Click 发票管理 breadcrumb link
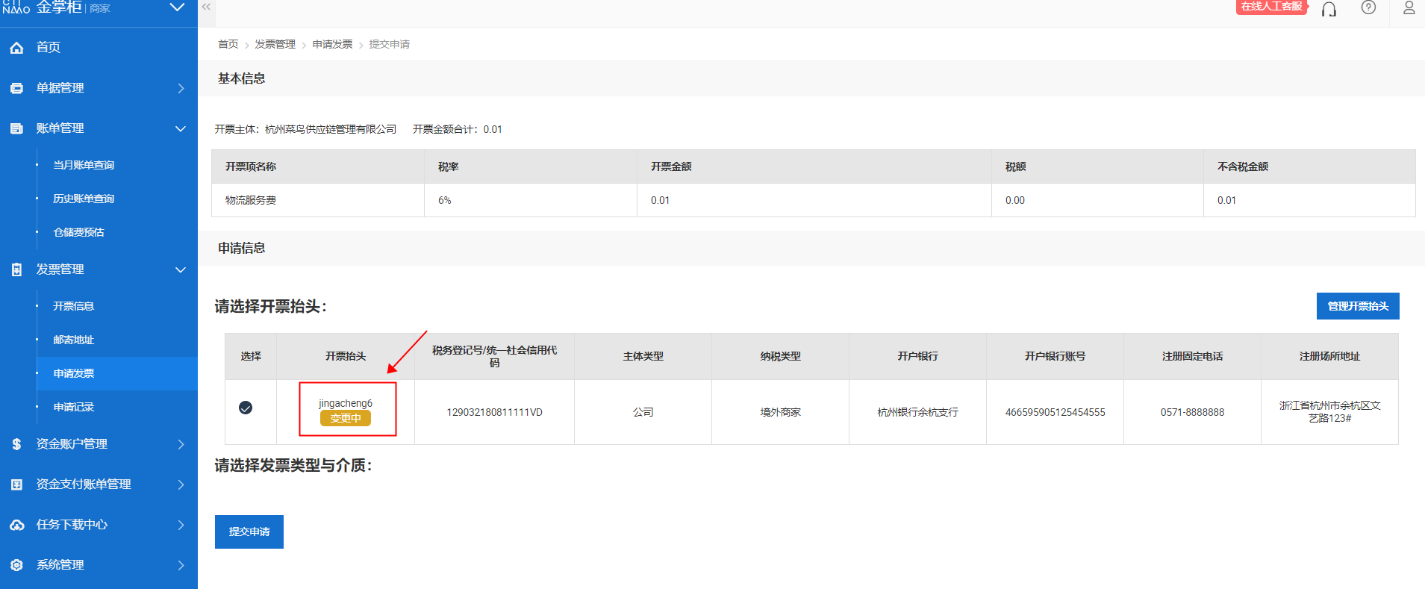The image size is (1425, 589). pyautogui.click(x=275, y=44)
